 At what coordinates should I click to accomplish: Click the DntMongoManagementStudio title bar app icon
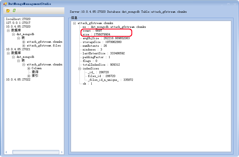click(x=5, y=4)
